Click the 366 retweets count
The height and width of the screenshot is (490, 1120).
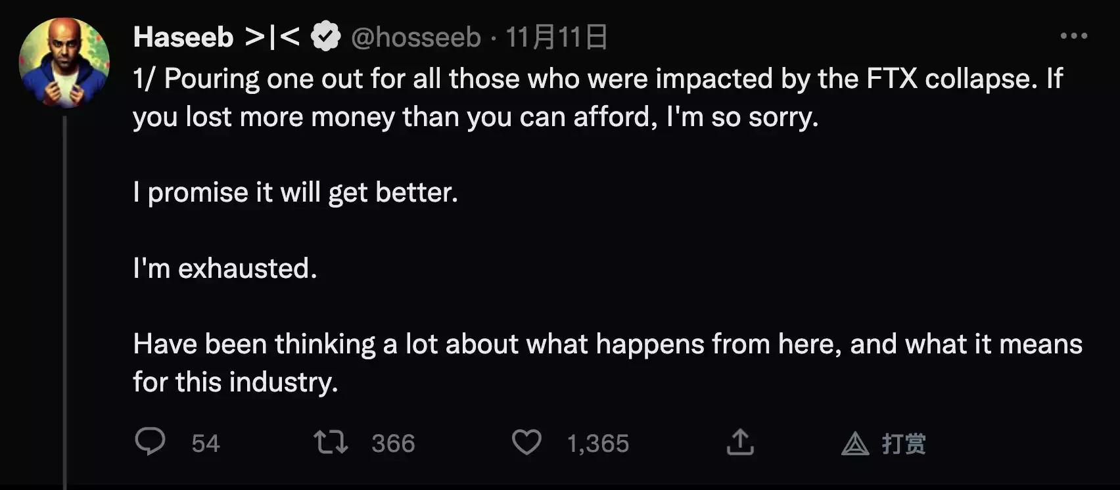[x=393, y=443]
